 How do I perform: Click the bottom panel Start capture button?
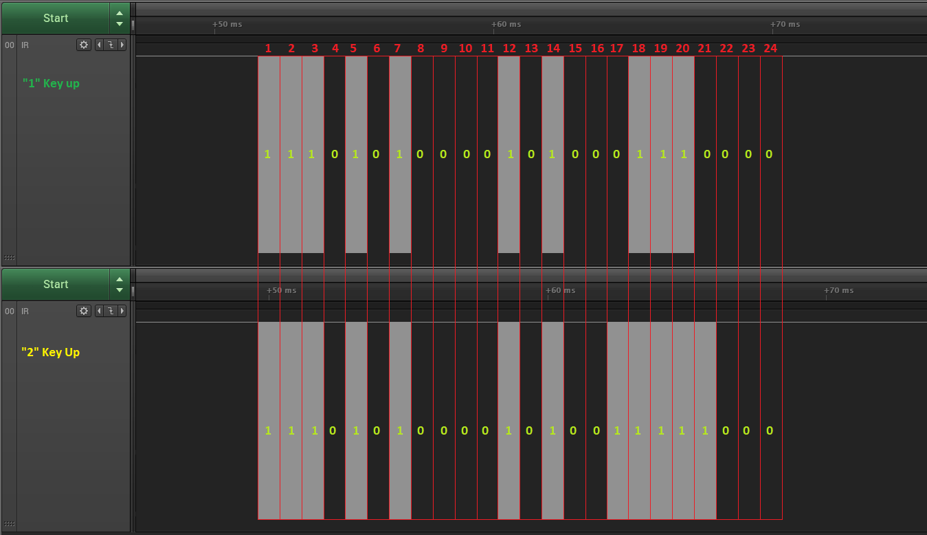(55, 285)
